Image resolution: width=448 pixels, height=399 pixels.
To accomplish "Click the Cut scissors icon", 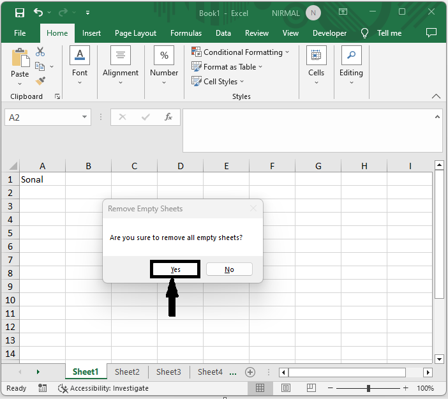I will coord(40,52).
